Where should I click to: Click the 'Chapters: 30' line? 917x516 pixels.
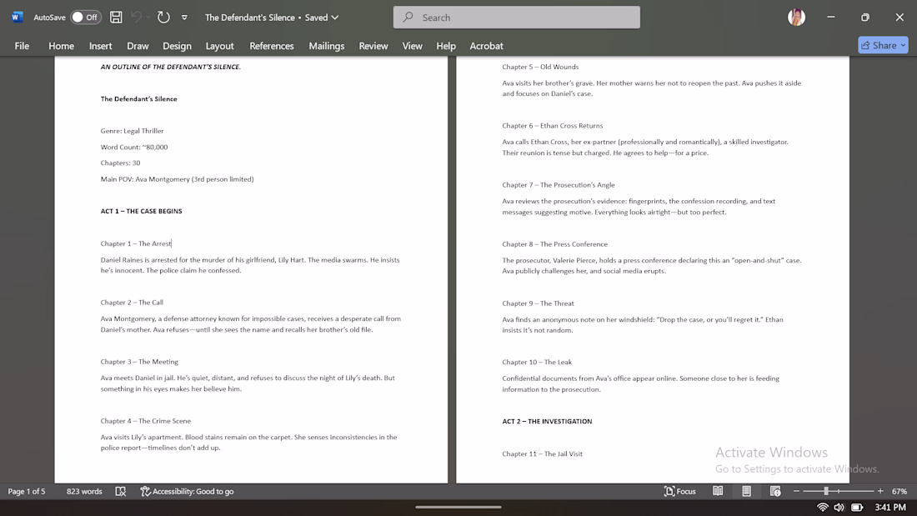pos(120,163)
